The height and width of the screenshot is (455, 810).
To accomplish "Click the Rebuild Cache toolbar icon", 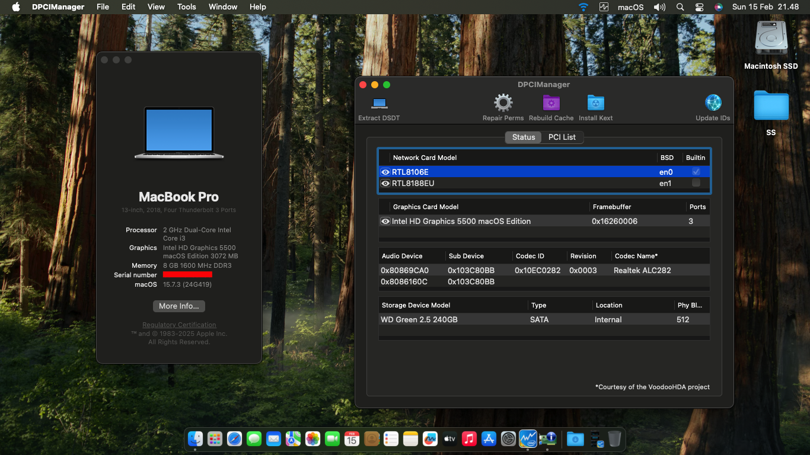I will pyautogui.click(x=551, y=102).
